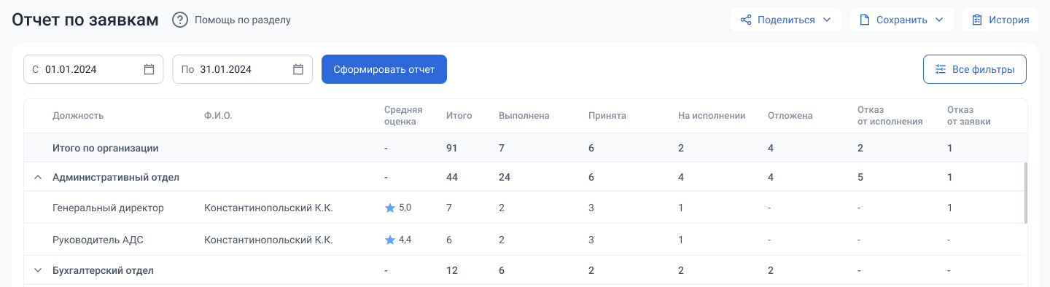Open the calendar picker for start date
The image size is (1050, 287).
tap(149, 69)
